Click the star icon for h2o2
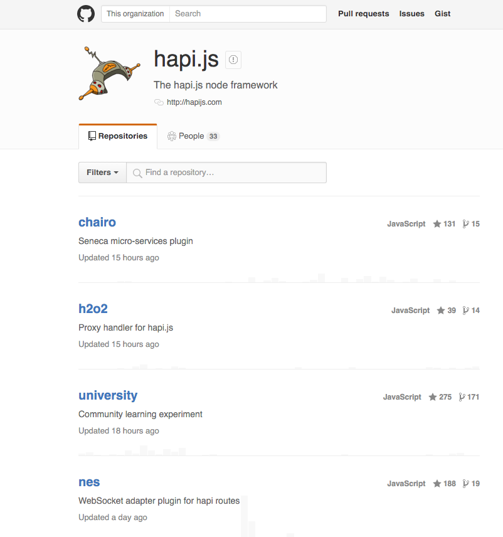 [442, 311]
